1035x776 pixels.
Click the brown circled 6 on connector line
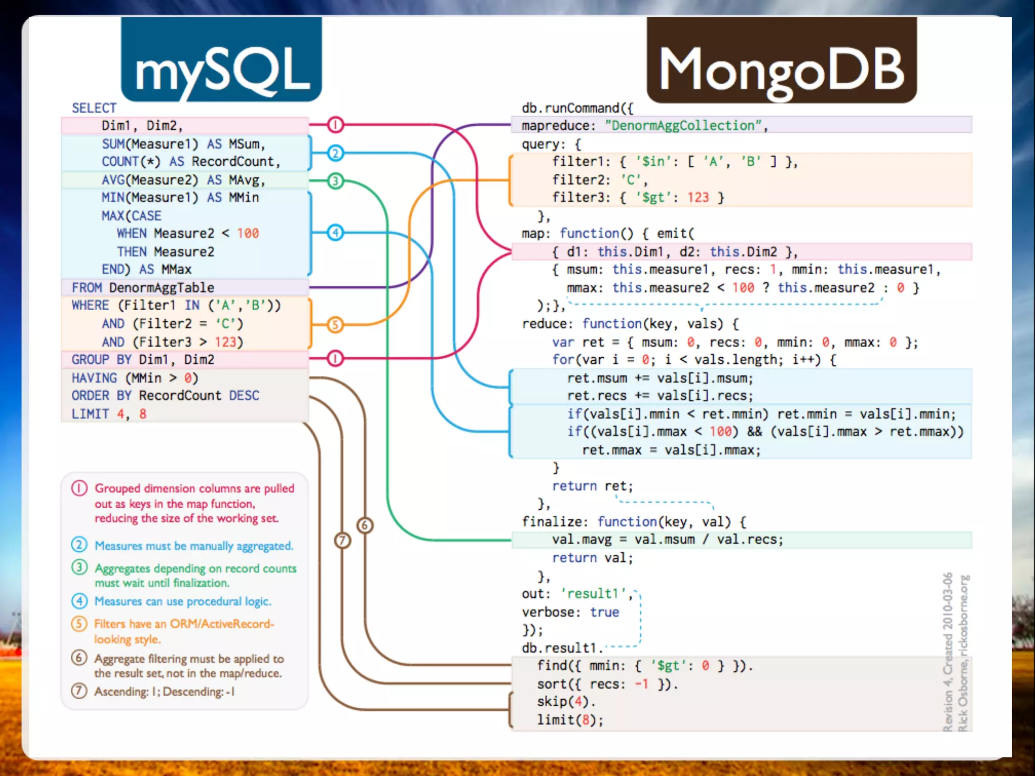pyautogui.click(x=365, y=525)
